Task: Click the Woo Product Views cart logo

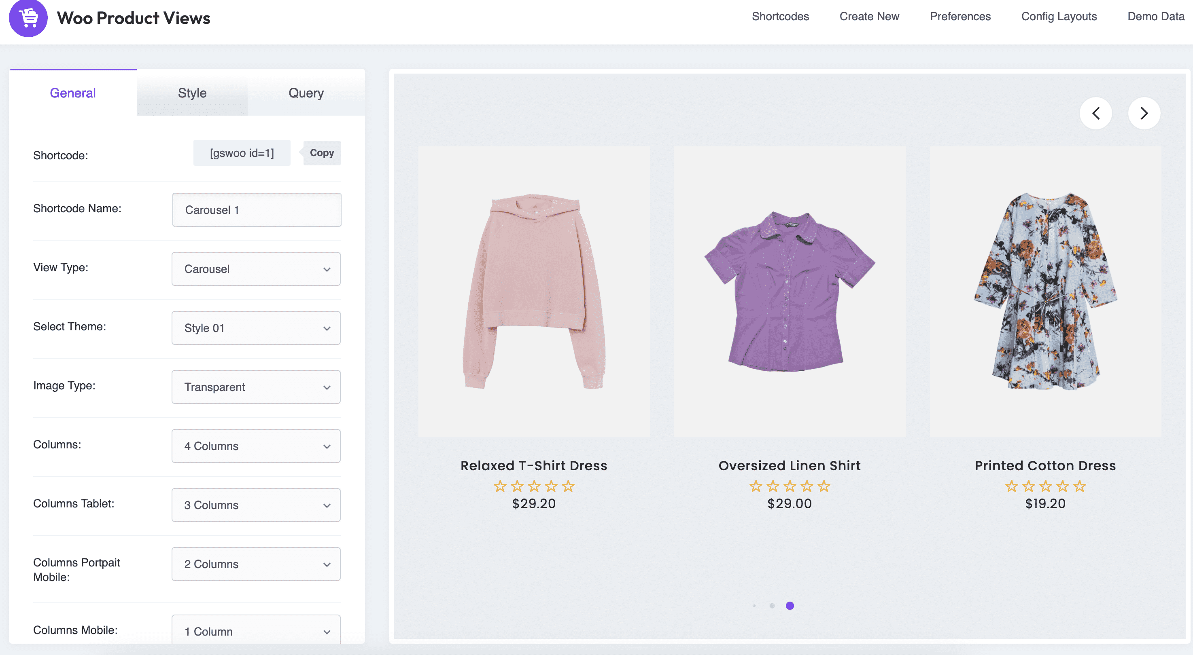Action: click(28, 17)
